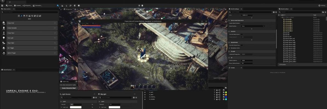The image size is (327, 109).
Task: Open the Content menu in toolbar
Action: pyautogui.click(x=18, y=5)
